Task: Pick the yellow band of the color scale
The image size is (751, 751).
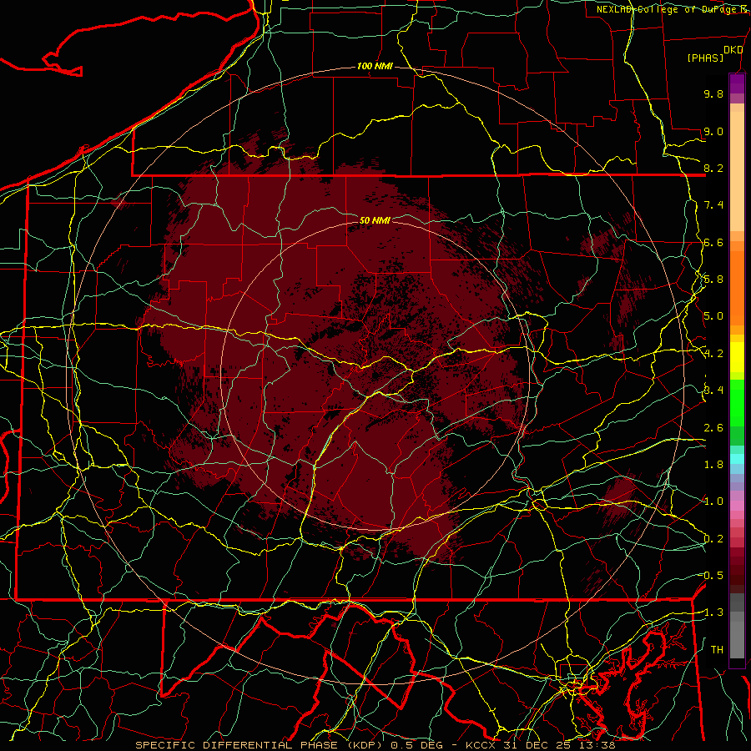Action: 737,357
